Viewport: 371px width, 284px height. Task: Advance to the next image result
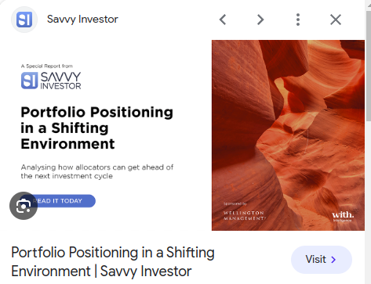[260, 20]
